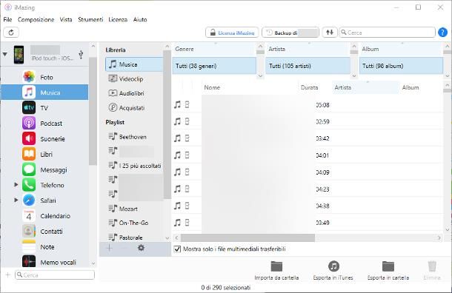The image size is (452, 293).
Task: Open the Memo vocali icon
Action: point(29,261)
